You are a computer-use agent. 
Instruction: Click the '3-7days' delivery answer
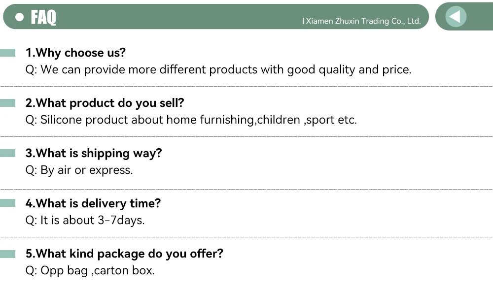click(85, 221)
